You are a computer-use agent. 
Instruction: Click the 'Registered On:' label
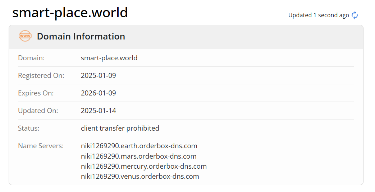(41, 76)
